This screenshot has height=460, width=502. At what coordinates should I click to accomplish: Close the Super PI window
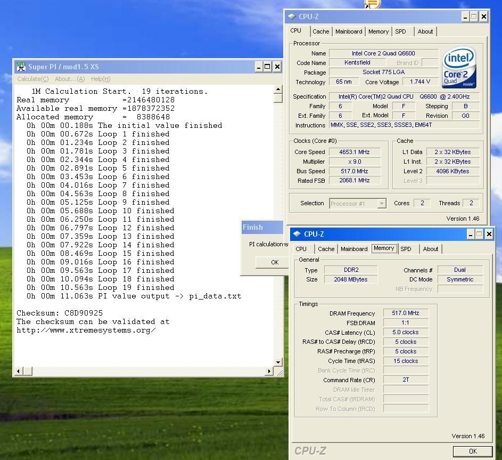pos(277,67)
